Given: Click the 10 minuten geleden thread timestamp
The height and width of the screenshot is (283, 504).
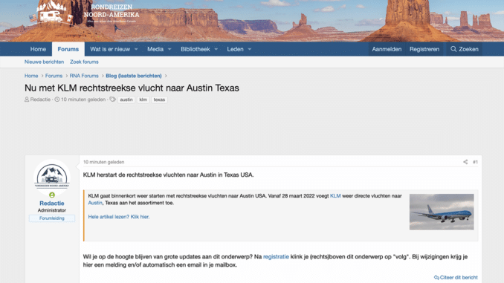Looking at the screenshot, I should coord(83,100).
